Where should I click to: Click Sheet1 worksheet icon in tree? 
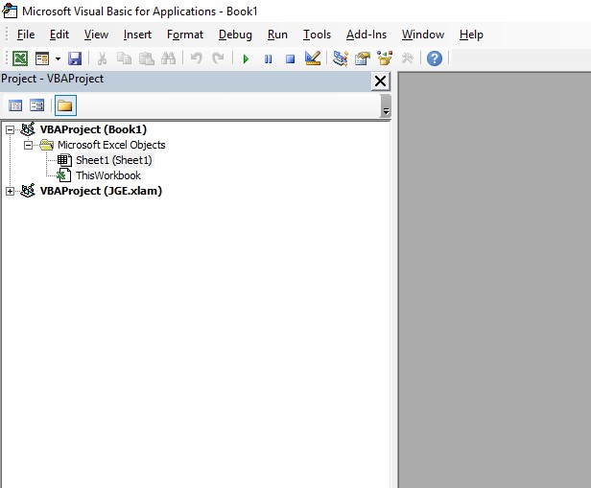coord(64,160)
